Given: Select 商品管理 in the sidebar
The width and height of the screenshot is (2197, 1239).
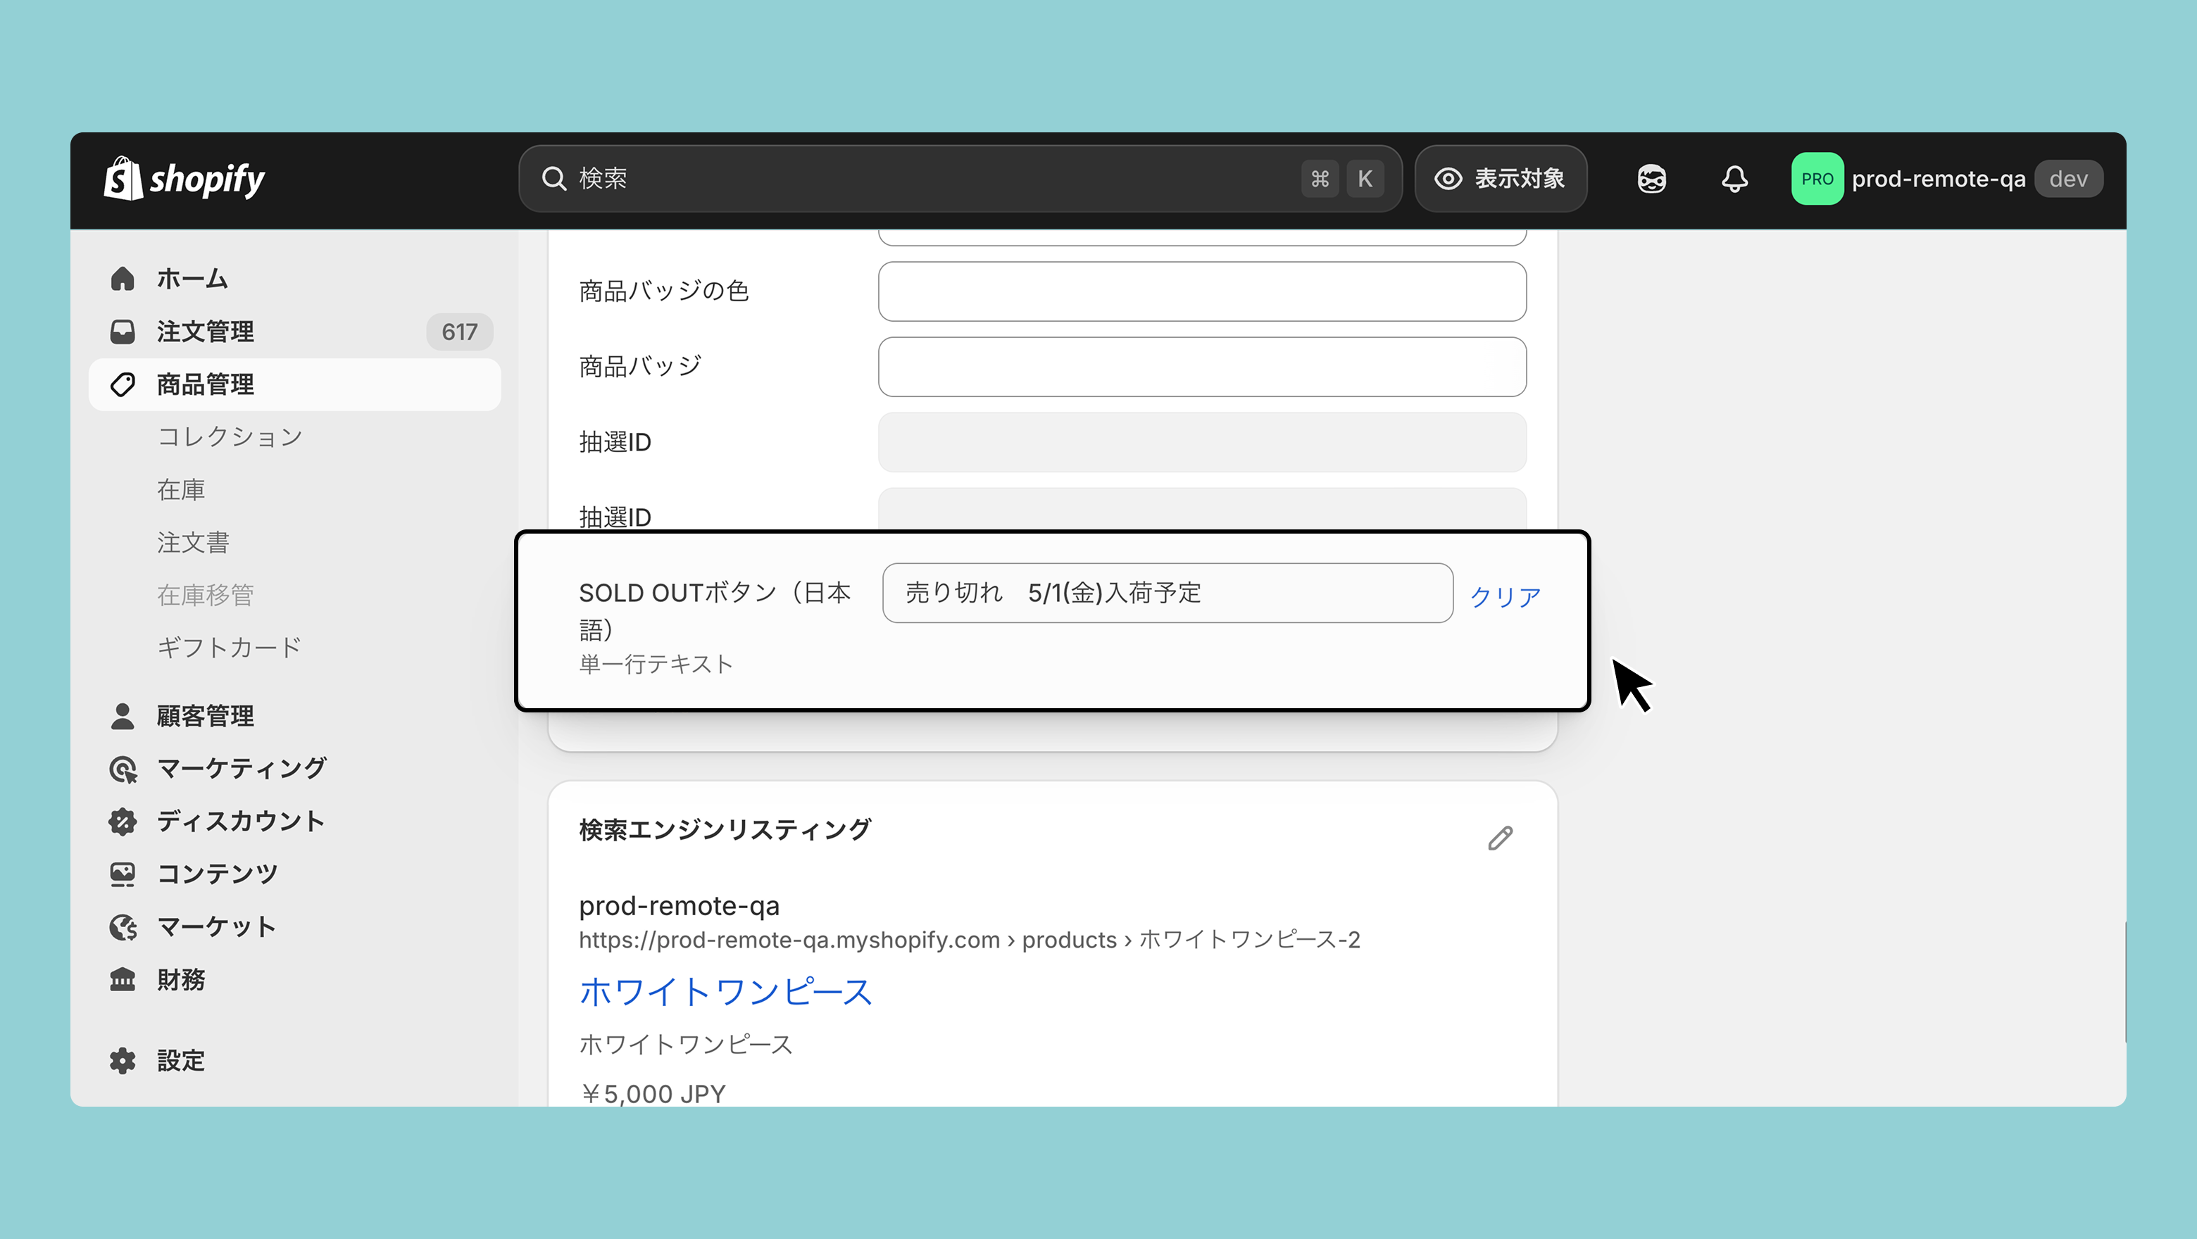Looking at the screenshot, I should point(295,384).
